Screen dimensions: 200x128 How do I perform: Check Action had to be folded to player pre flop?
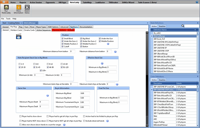coord(84,116)
